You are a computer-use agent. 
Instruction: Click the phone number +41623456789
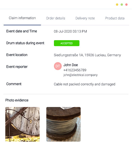pyautogui.click(x=75, y=70)
